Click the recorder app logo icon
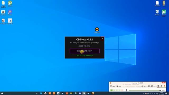Viewport: 169px width, 95px height. tap(110, 83)
